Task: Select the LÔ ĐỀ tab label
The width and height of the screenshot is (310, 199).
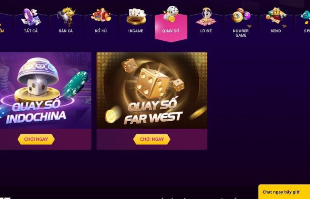Action: coord(206,31)
